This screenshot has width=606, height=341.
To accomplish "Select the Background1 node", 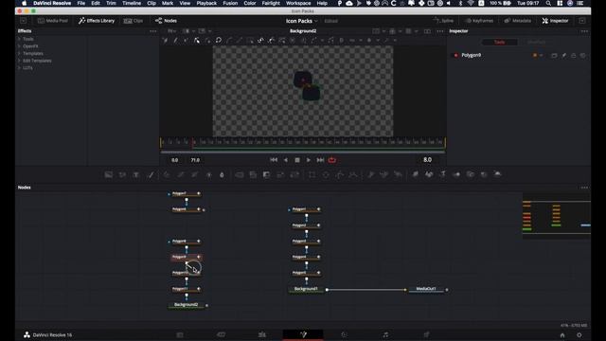I will 306,289.
